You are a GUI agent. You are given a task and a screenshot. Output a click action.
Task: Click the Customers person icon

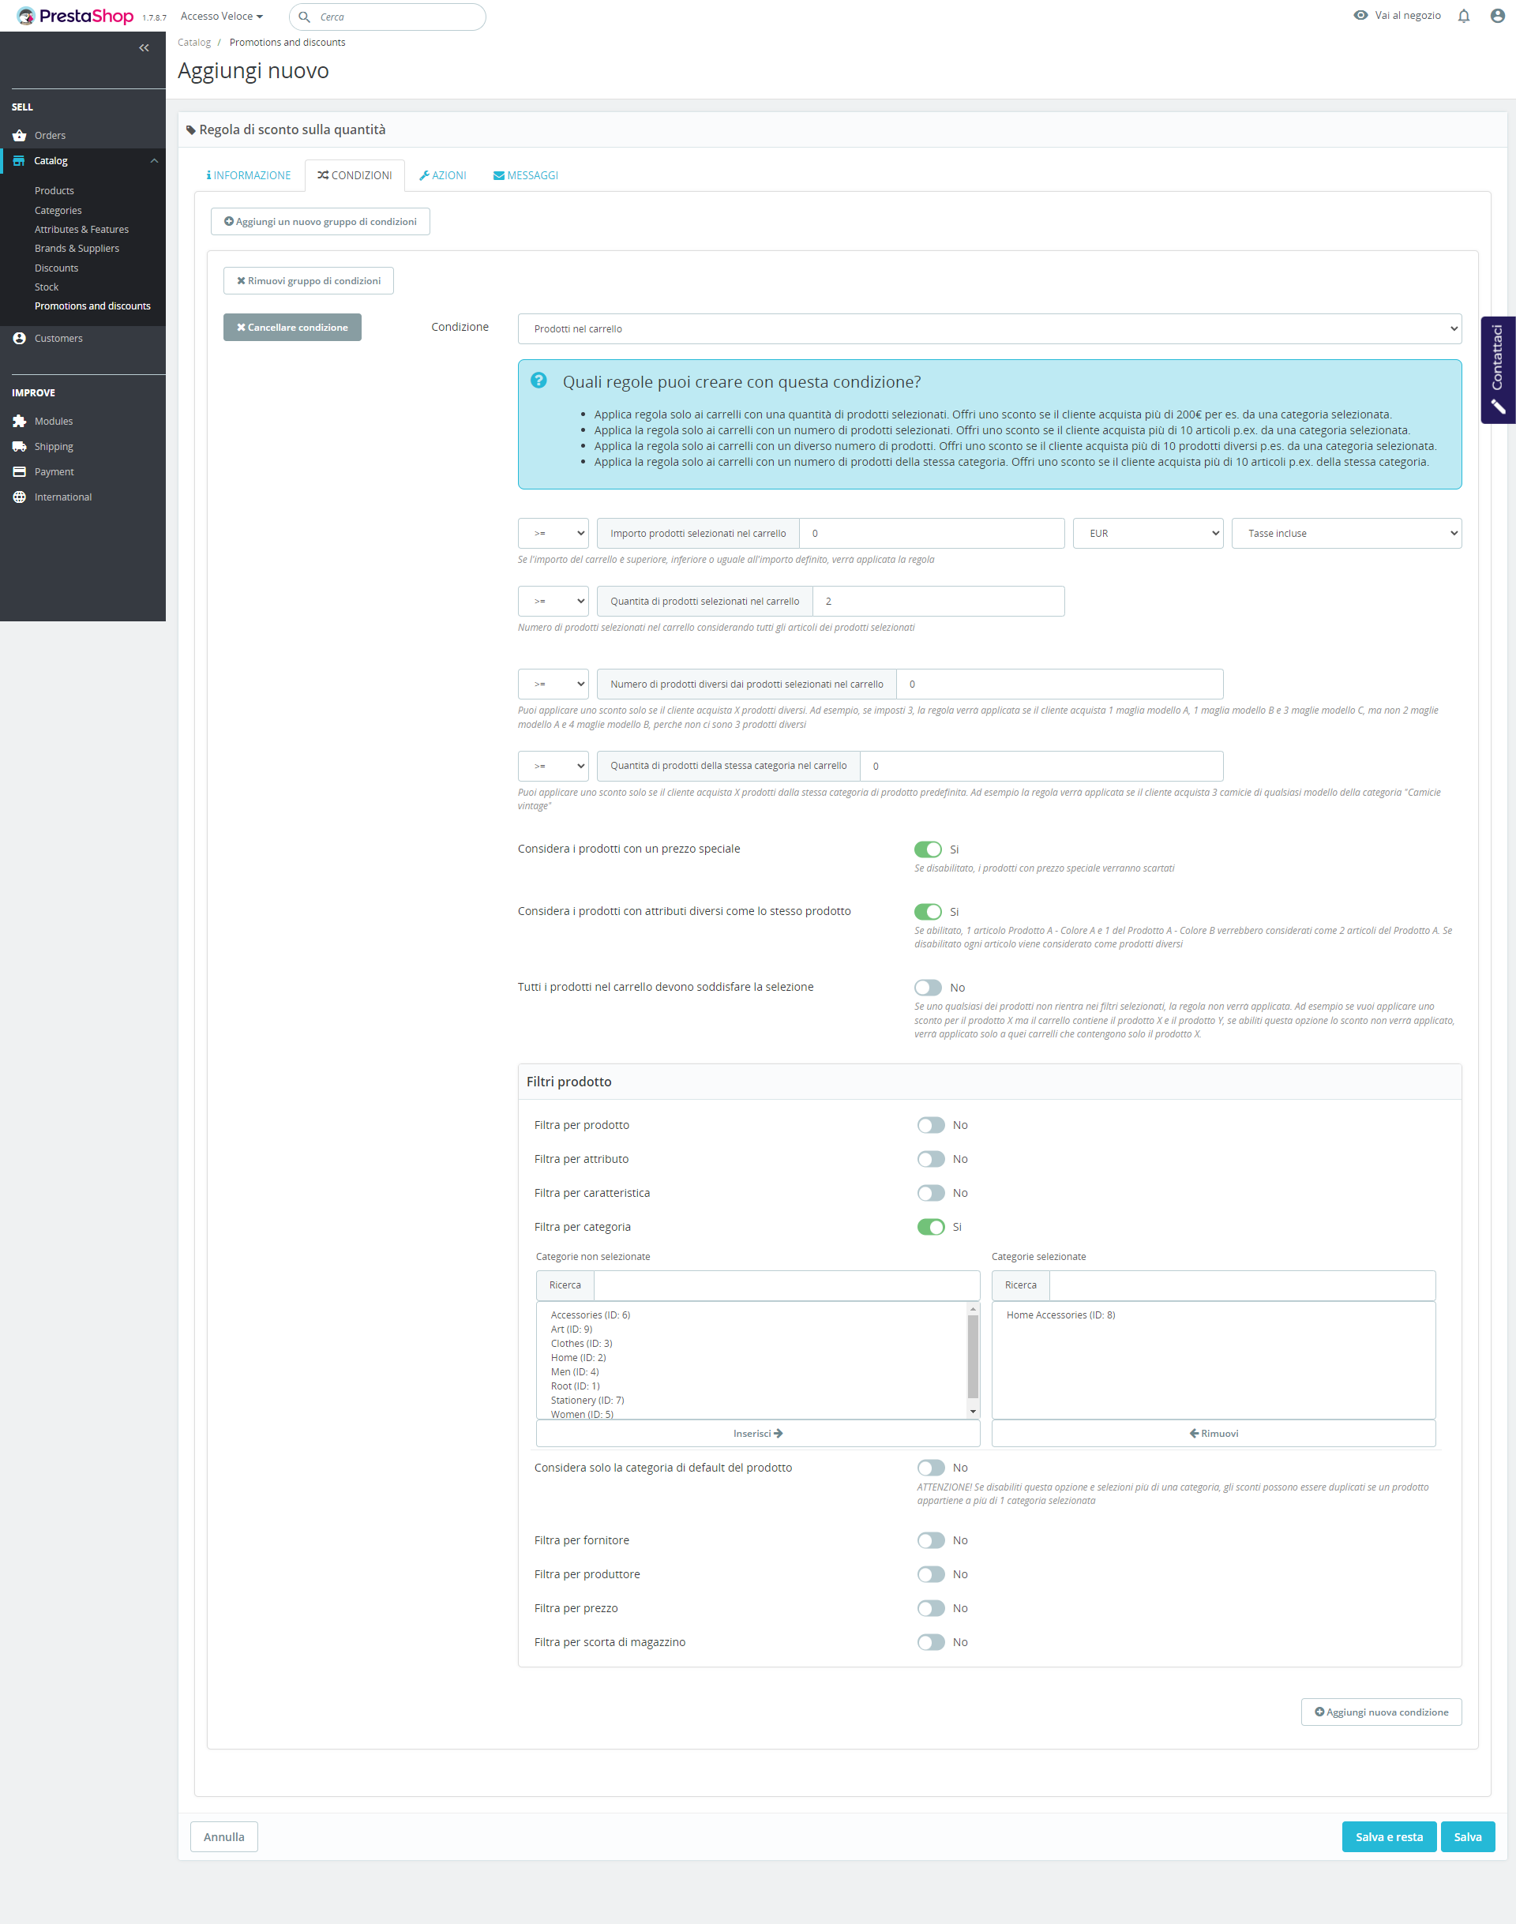[20, 338]
